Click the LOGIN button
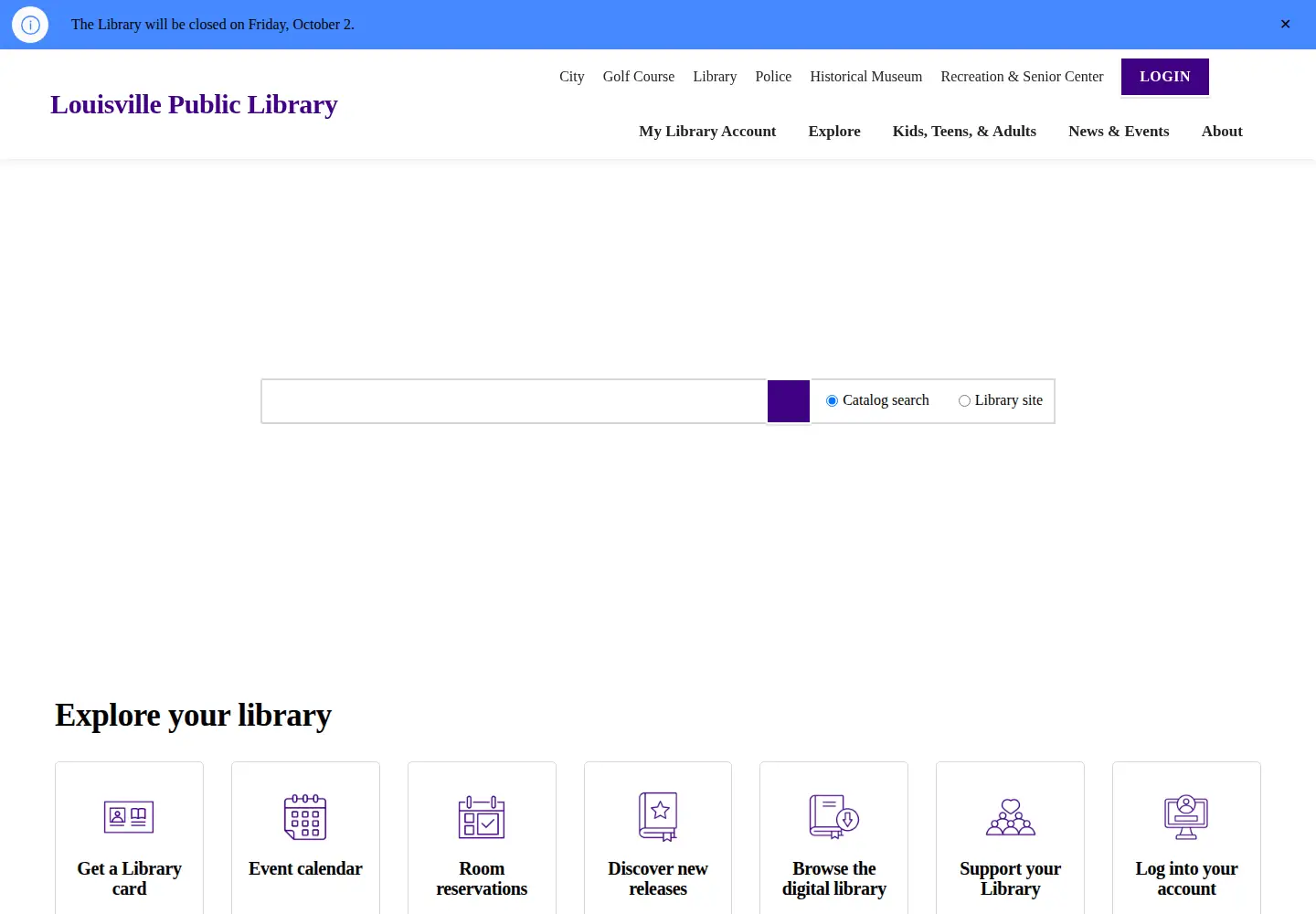This screenshot has width=1316, height=914. tap(1165, 77)
